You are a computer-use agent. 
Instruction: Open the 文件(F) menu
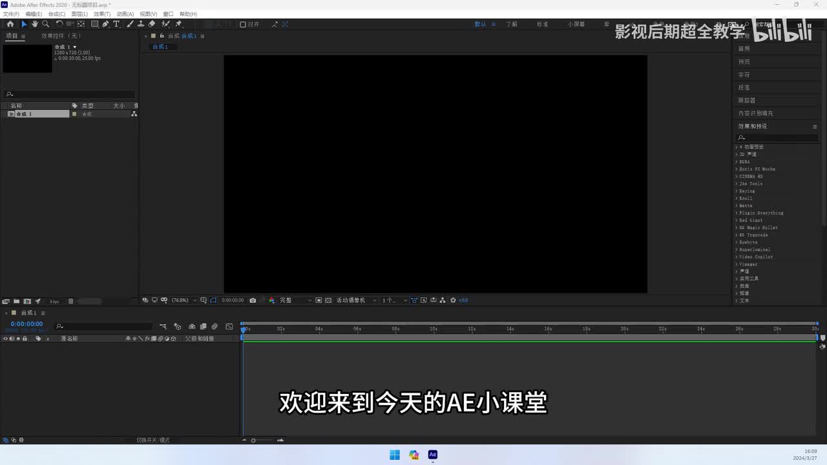coord(11,14)
